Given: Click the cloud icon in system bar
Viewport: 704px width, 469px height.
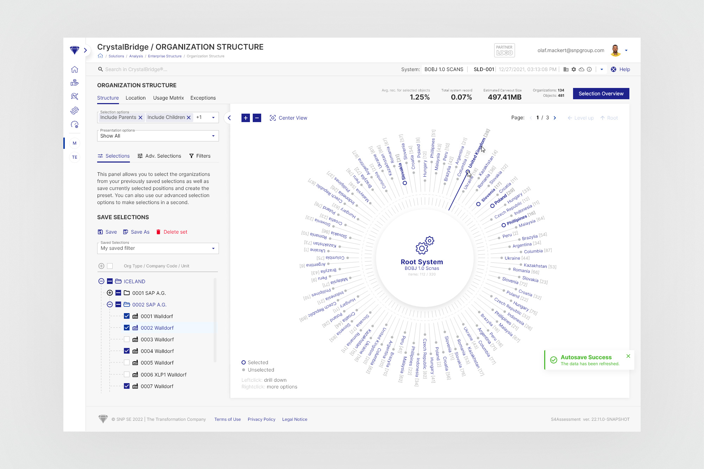Looking at the screenshot, I should pyautogui.click(x=582, y=69).
